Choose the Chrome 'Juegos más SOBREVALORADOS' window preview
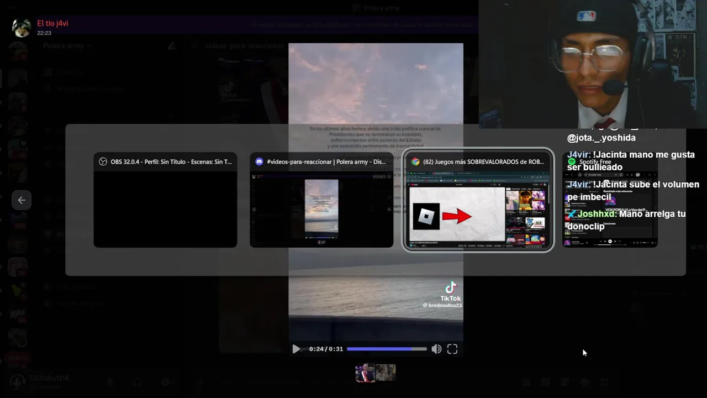Viewport: 707px width, 398px height. [x=478, y=200]
